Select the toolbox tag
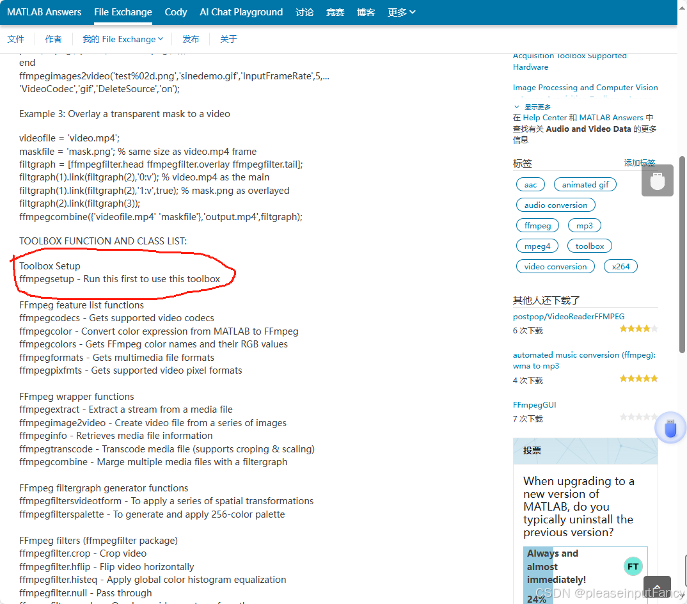687x604 pixels. tap(590, 246)
